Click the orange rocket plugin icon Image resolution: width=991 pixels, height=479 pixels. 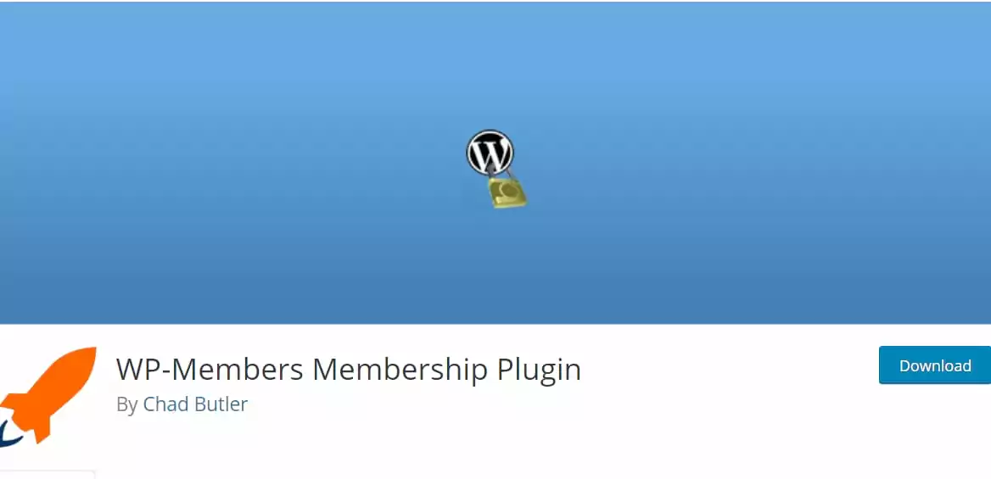[48, 396]
